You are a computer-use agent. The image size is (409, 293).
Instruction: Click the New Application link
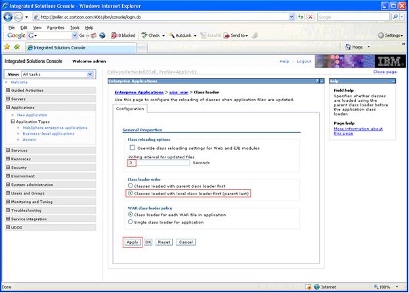[32, 115]
